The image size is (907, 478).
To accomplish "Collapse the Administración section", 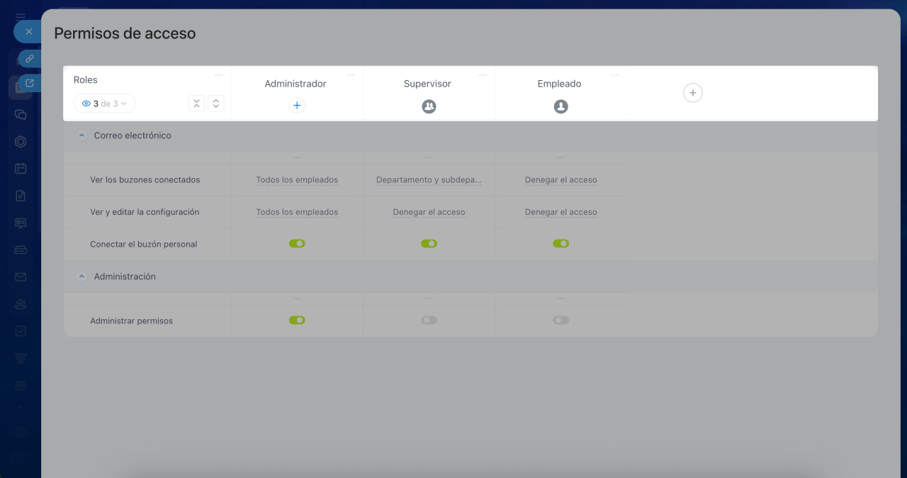I will [x=81, y=277].
